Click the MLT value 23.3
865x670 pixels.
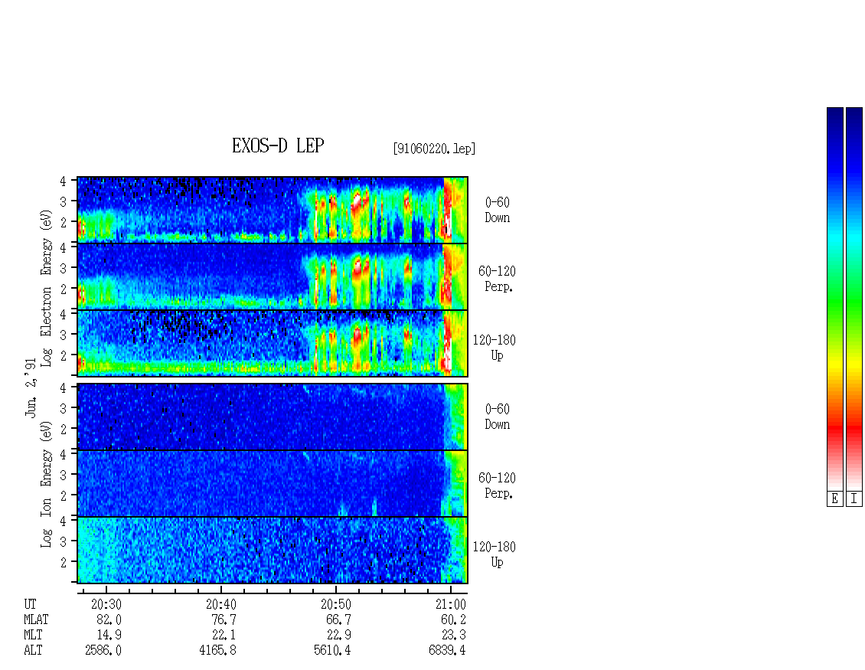pos(453,636)
